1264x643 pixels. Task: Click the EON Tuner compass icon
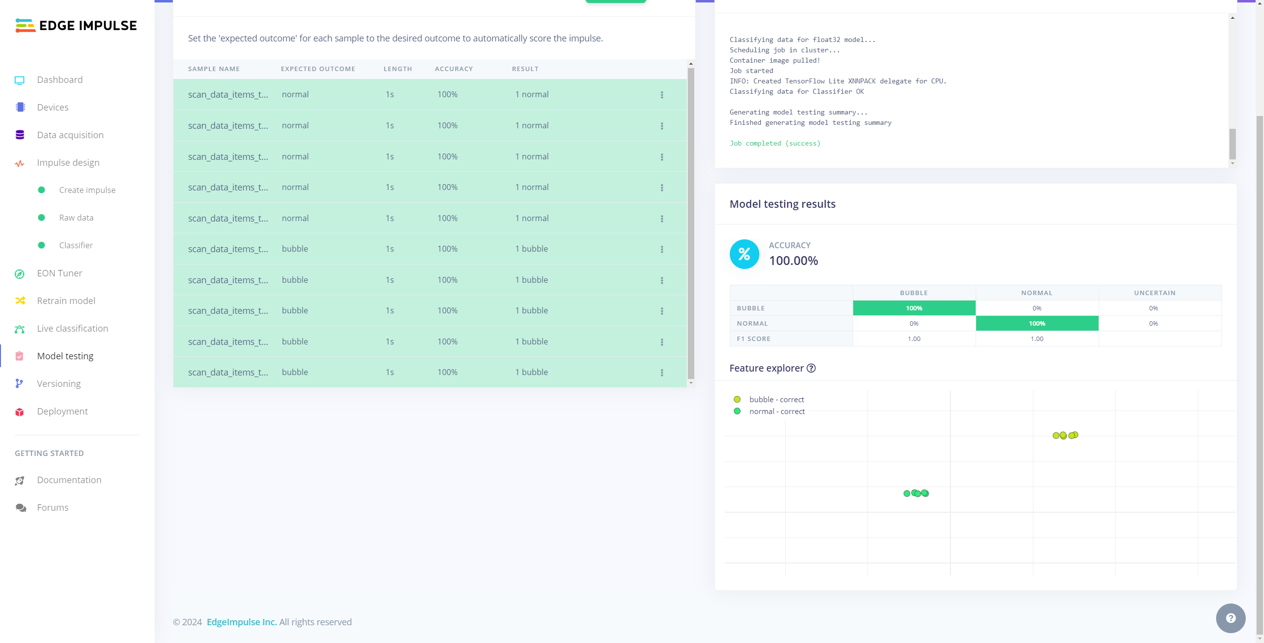coord(20,273)
